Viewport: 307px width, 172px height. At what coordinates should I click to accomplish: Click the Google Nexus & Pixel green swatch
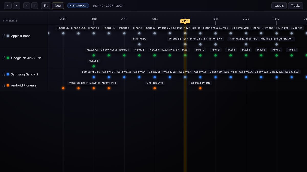pos(8,58)
